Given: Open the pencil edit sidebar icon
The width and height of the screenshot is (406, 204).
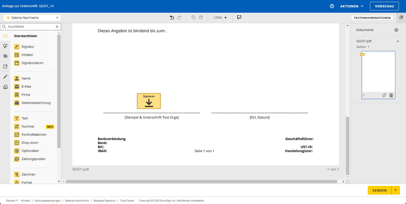Looking at the screenshot, I should (5, 77).
